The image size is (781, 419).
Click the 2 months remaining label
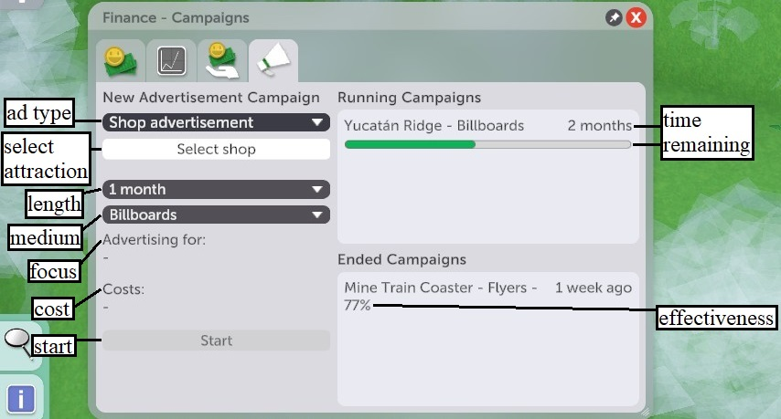[599, 126]
